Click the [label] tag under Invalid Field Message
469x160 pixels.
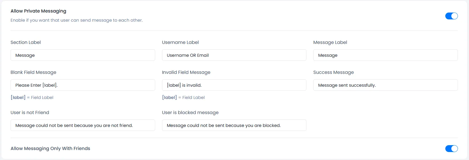point(169,98)
